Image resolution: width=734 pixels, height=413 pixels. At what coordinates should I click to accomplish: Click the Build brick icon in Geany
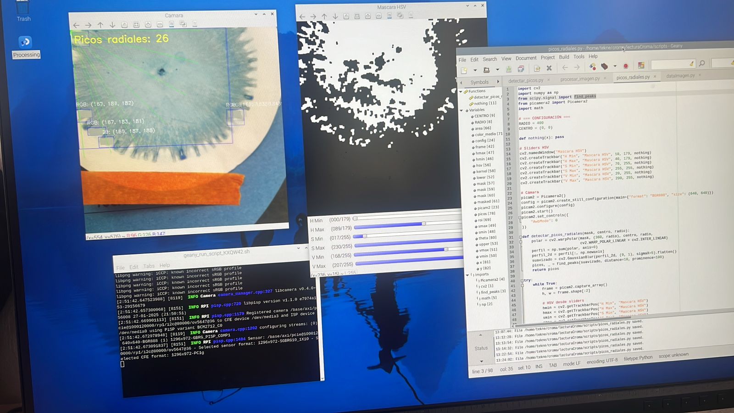pyautogui.click(x=605, y=67)
